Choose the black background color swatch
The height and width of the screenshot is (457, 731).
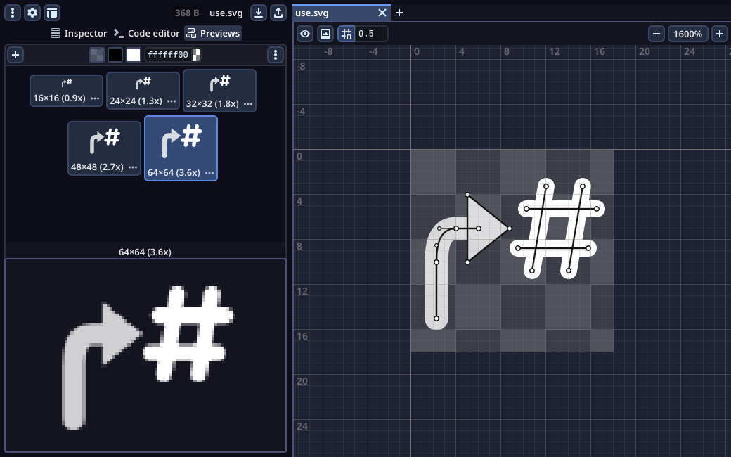pyautogui.click(x=115, y=55)
